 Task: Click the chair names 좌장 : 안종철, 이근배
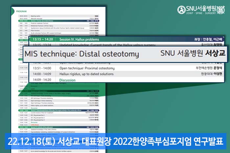(x=208, y=39)
